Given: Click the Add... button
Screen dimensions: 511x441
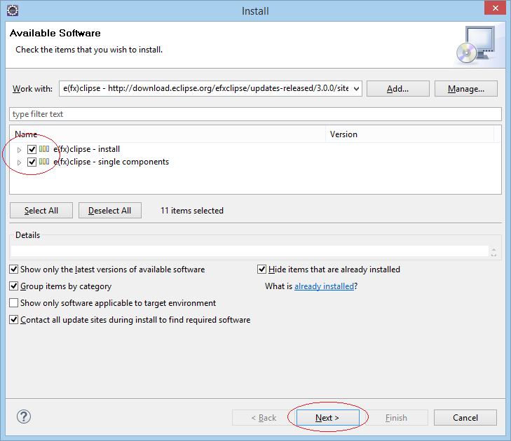Looking at the screenshot, I should pos(398,88).
